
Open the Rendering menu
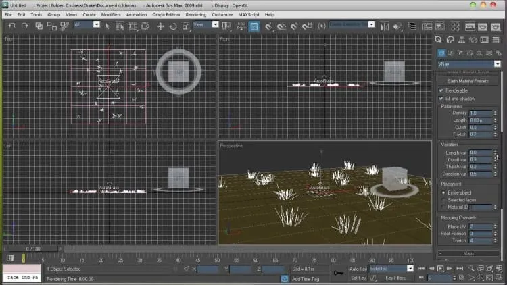click(195, 15)
